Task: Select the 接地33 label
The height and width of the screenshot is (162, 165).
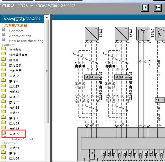Action: [x=14, y=97]
